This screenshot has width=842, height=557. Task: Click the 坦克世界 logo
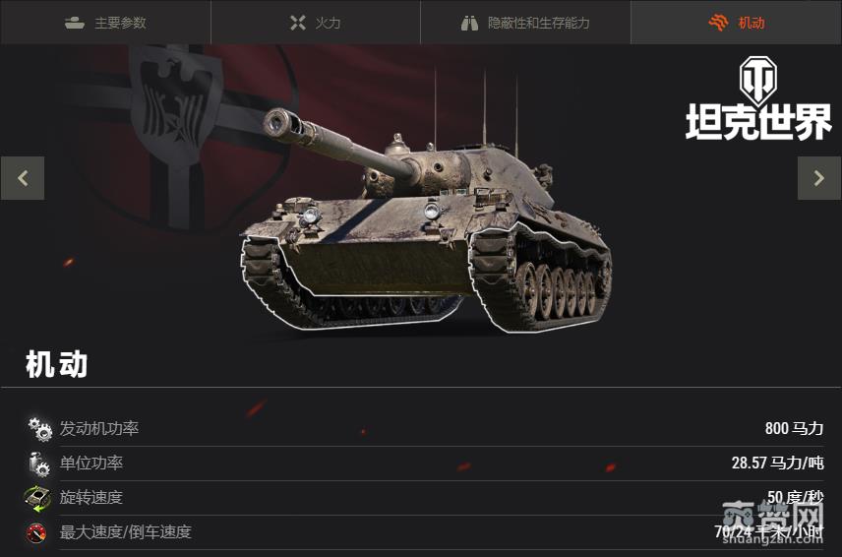click(x=757, y=98)
